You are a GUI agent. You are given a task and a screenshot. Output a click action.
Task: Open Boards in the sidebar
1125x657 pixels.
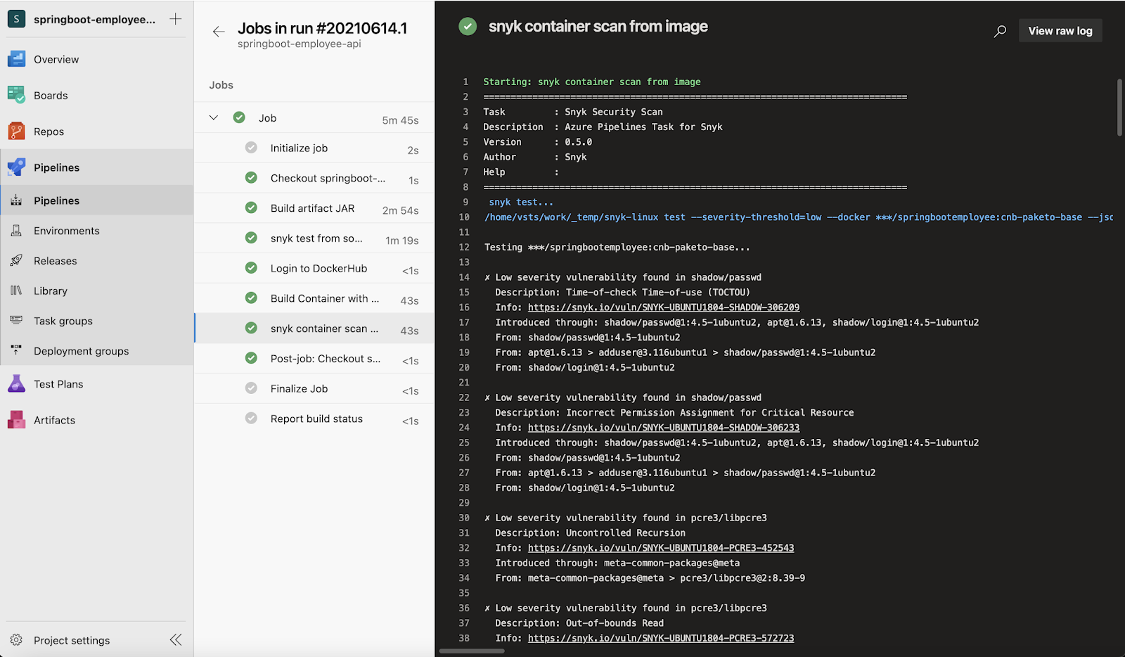[97, 95]
